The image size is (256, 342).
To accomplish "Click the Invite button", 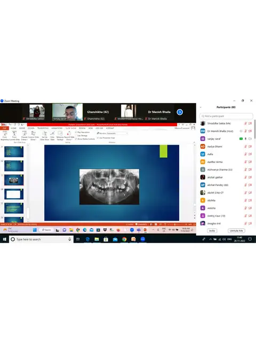I will (212, 230).
